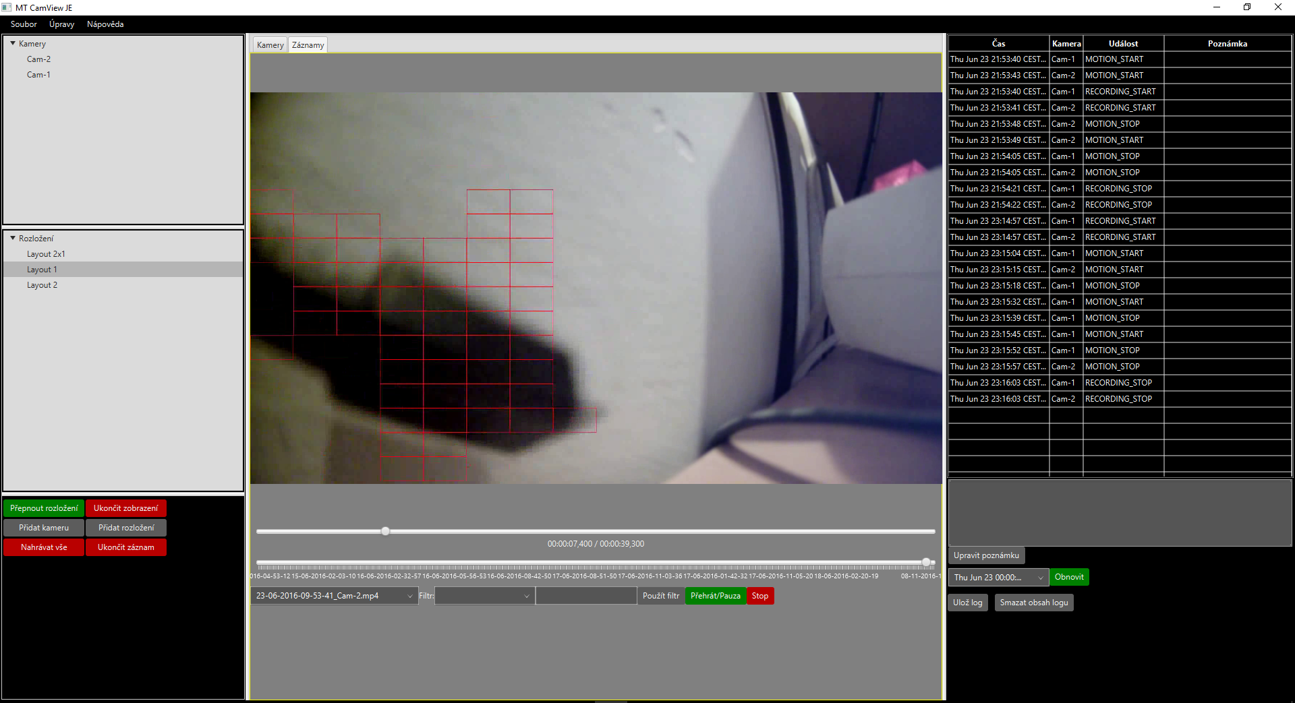Click the filter text input field
The width and height of the screenshot is (1295, 703).
tap(586, 596)
